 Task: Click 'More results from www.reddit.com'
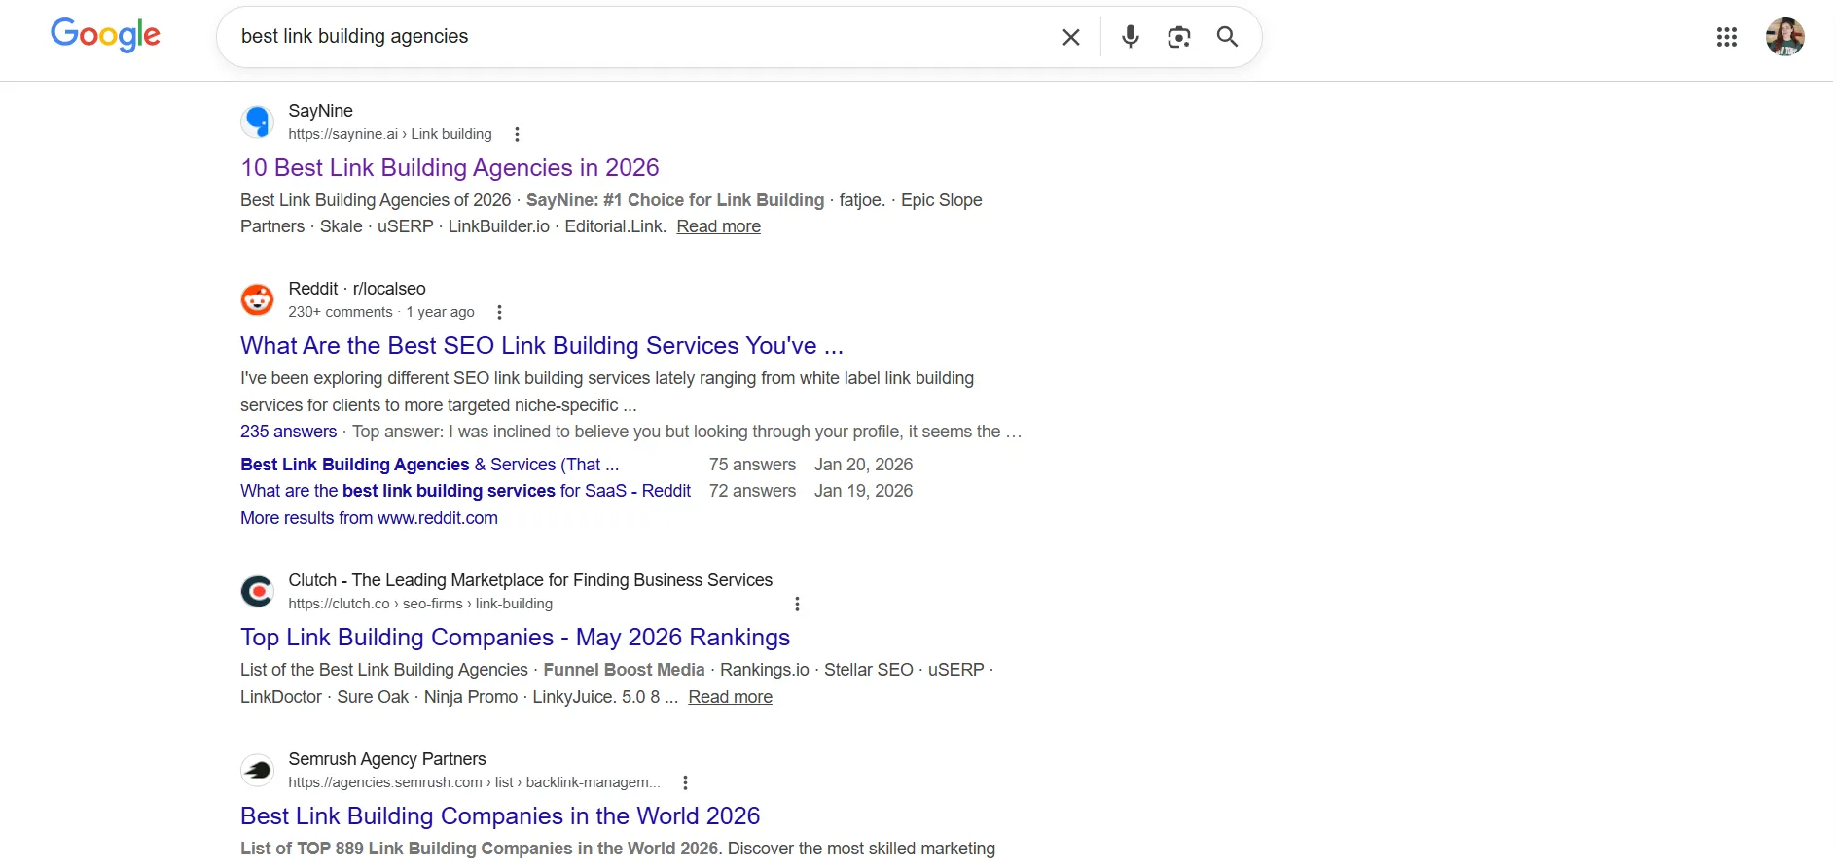pyautogui.click(x=369, y=518)
